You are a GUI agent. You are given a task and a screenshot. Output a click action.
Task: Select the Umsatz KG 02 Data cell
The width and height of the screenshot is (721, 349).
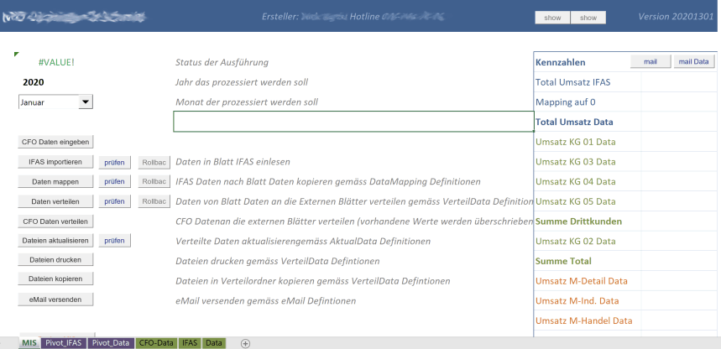pyautogui.click(x=588, y=241)
